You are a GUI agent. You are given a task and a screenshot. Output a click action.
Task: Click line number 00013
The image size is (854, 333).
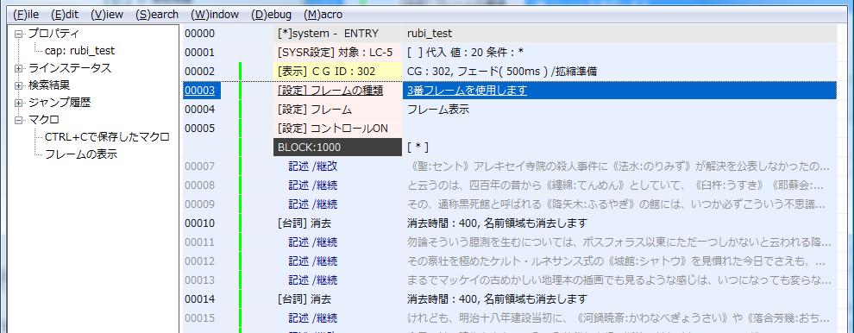click(200, 280)
